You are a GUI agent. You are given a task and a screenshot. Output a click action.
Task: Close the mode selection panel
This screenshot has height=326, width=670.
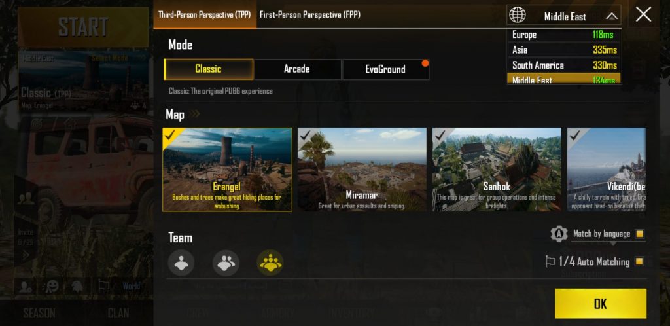click(643, 14)
